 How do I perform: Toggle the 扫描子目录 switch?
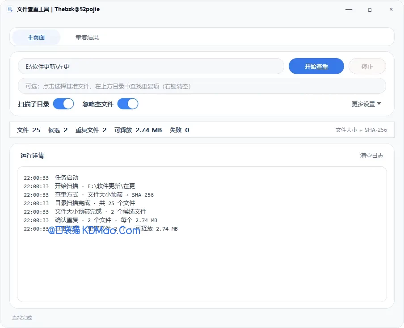[63, 104]
